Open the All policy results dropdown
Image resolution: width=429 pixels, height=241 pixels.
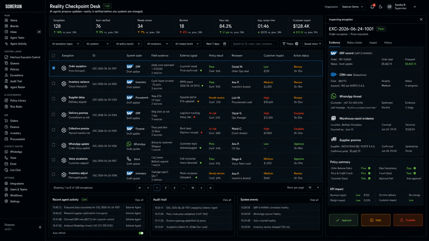coord(128,44)
